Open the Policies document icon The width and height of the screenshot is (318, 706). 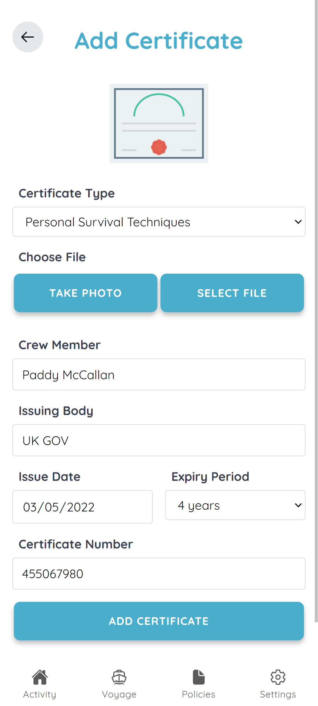tap(198, 677)
